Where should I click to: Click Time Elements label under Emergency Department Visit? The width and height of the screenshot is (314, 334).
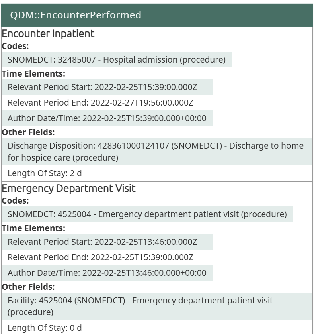click(x=33, y=228)
